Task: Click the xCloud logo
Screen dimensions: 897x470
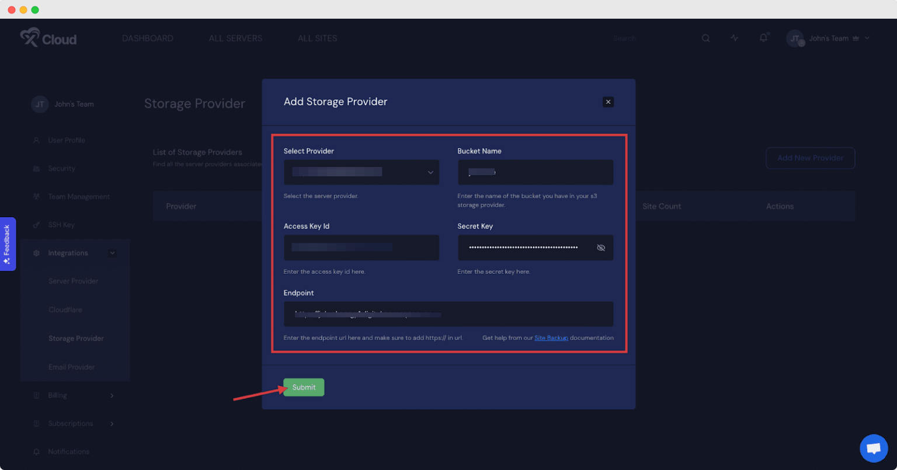Action: coord(48,37)
